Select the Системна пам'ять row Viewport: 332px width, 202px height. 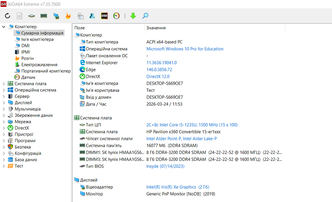click(179, 146)
